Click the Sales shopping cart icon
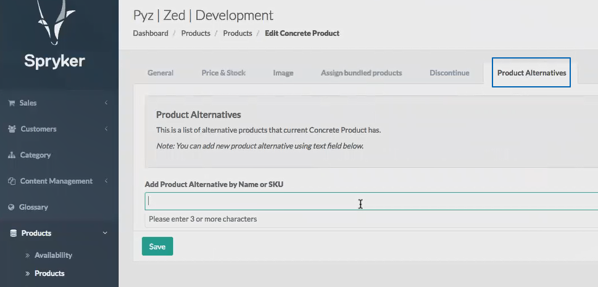 tap(12, 103)
